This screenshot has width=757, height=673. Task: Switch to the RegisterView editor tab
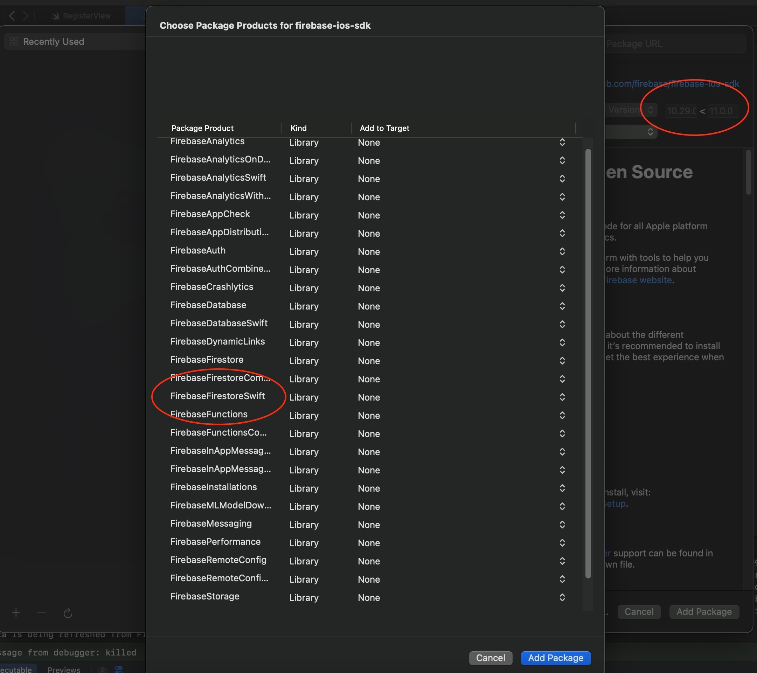tap(82, 16)
